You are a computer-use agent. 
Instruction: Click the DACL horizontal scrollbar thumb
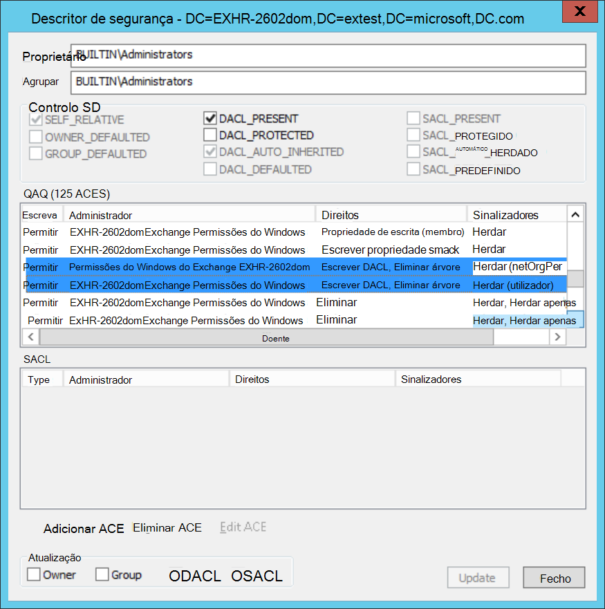tap(267, 337)
